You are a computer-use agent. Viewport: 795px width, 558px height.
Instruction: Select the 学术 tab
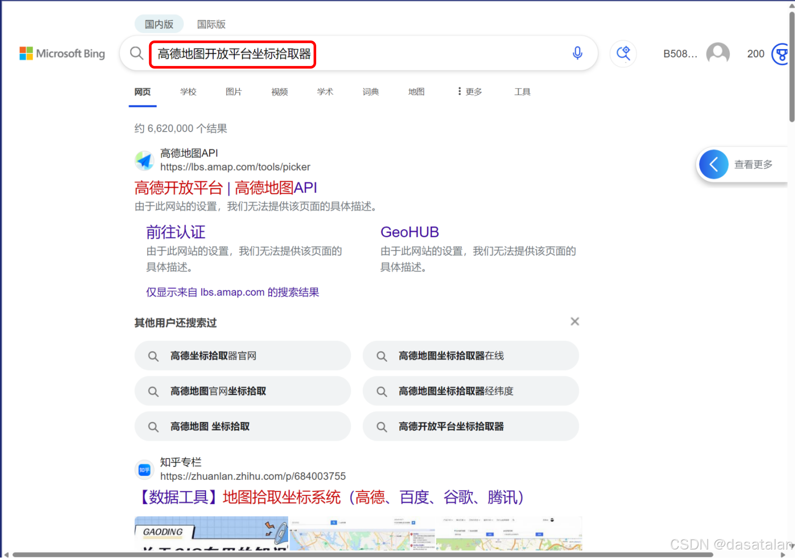[325, 92]
